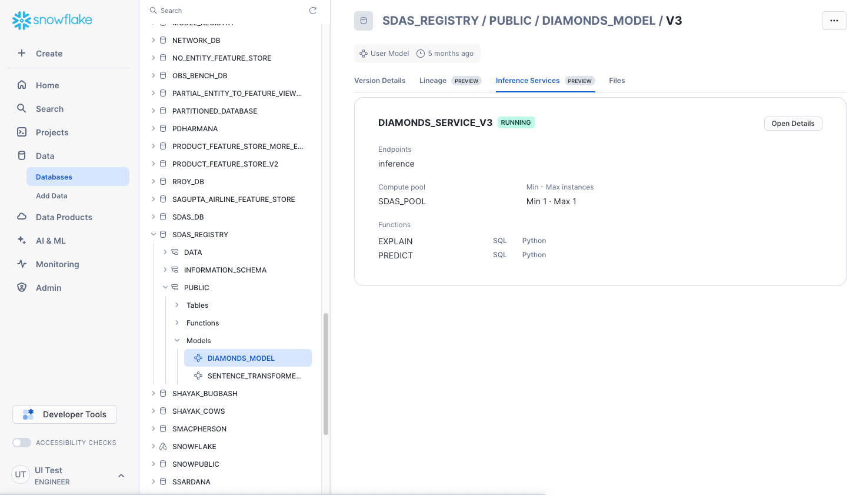
Task: Collapse the Models folder
Action: click(177, 340)
